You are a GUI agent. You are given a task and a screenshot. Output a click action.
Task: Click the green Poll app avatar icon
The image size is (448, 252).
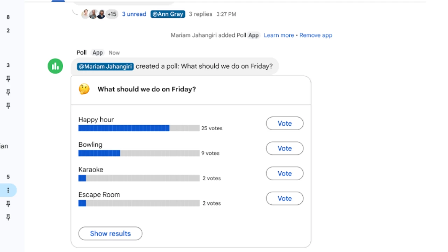55,66
